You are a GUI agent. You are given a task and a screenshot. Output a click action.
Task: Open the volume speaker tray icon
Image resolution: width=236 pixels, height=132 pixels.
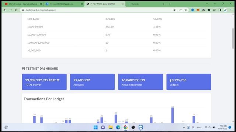[210, 127]
